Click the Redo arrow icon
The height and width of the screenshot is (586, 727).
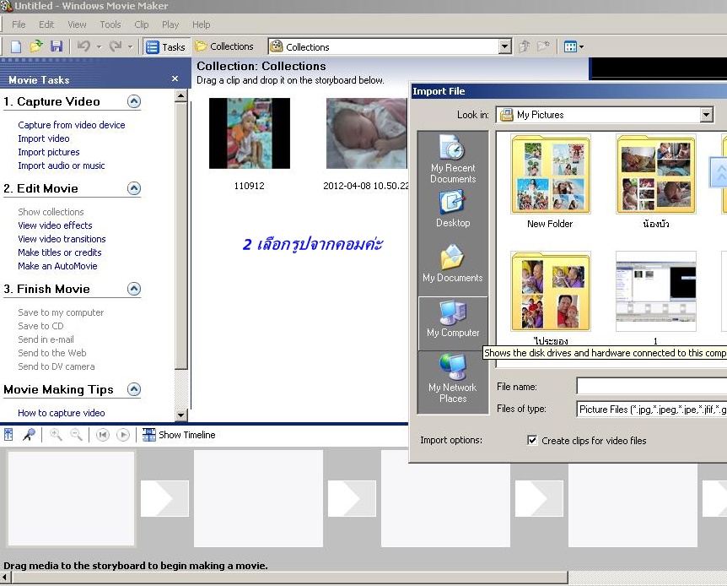click(116, 46)
